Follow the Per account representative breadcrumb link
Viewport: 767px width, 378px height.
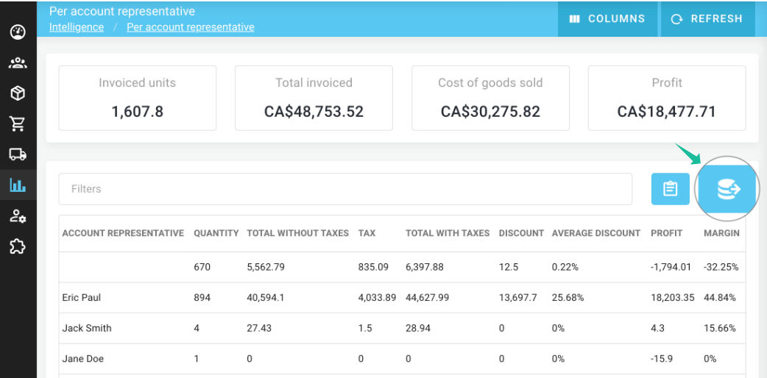pos(191,27)
